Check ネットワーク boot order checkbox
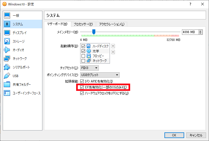The width and height of the screenshot is (209, 141). pos(83,61)
